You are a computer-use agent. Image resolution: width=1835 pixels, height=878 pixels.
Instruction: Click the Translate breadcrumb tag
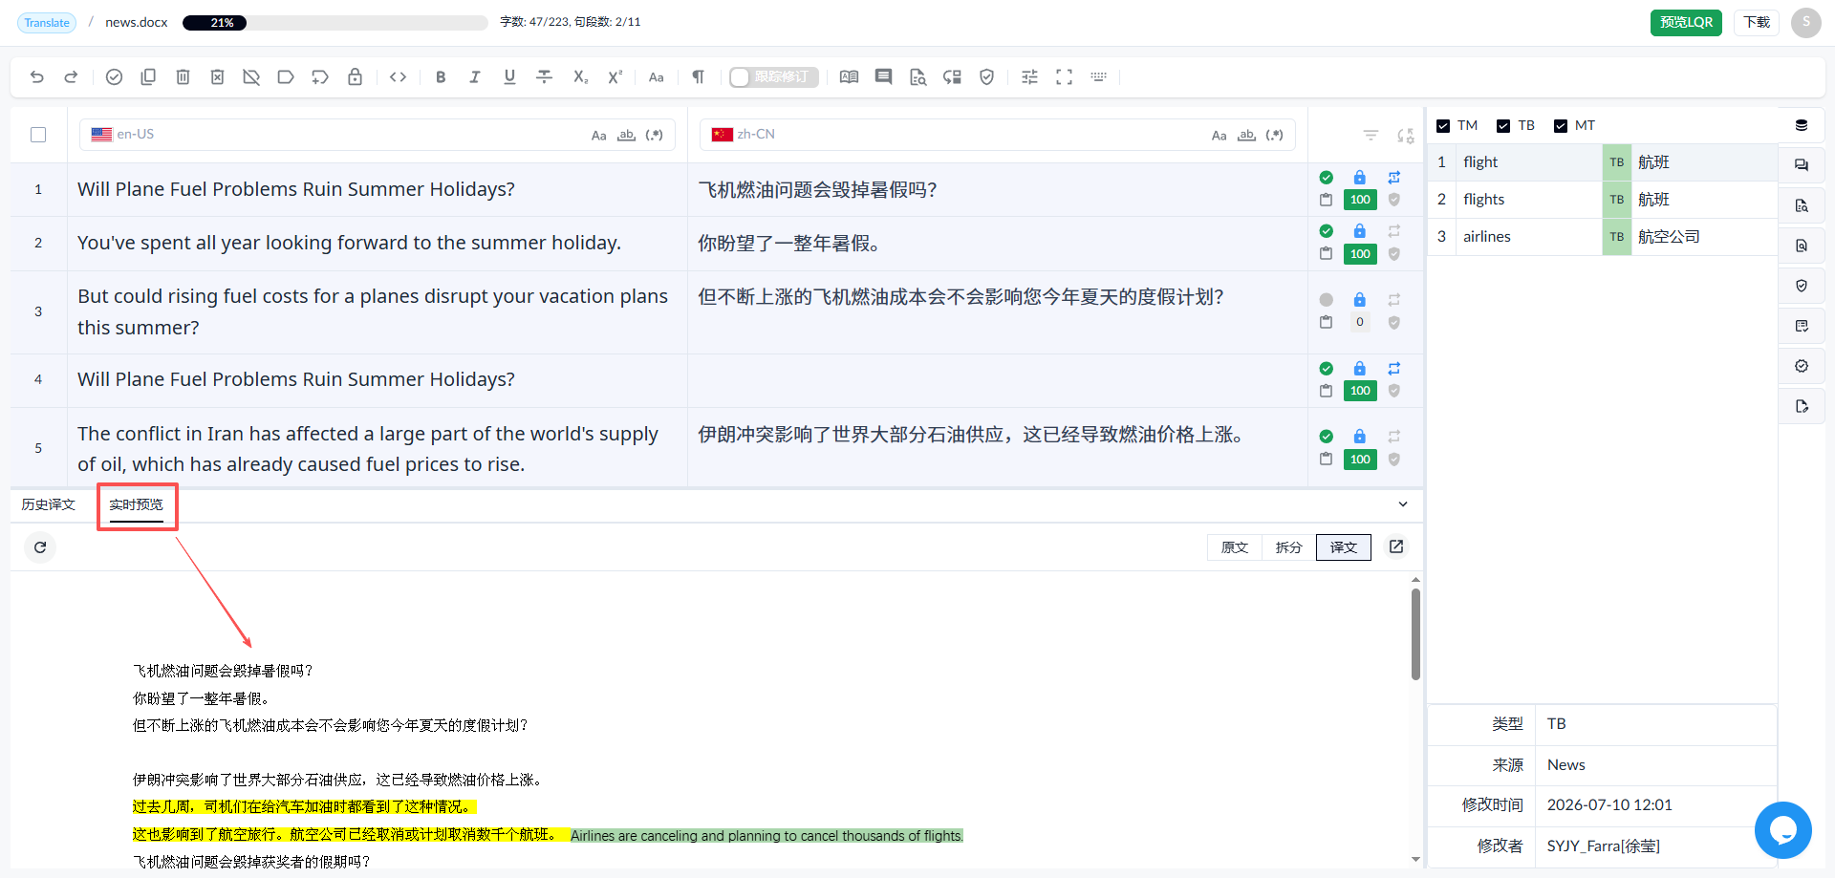47,22
